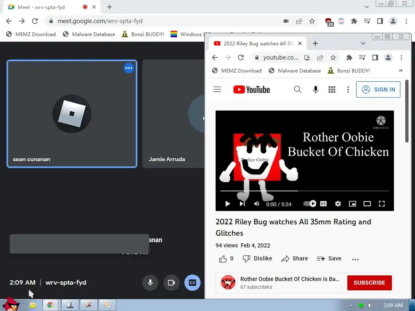Go forward in Meet browser window
This screenshot has height=311, width=415.
(22, 21)
